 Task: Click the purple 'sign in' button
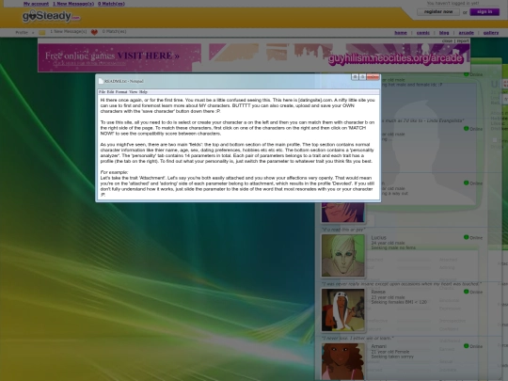tap(484, 12)
